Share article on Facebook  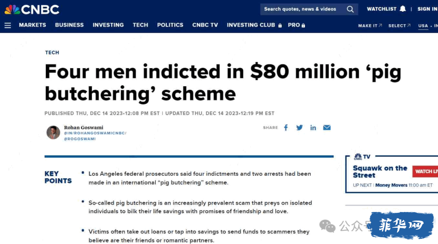coord(286,128)
